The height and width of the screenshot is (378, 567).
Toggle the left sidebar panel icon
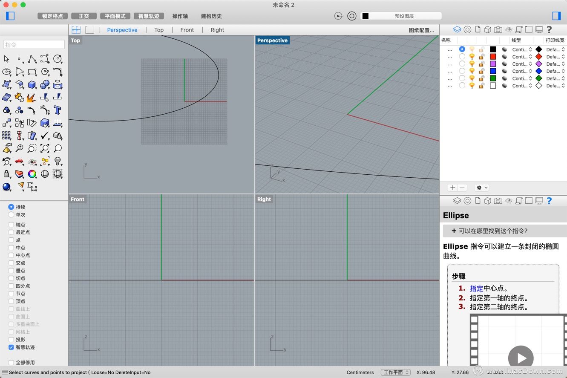click(10, 16)
